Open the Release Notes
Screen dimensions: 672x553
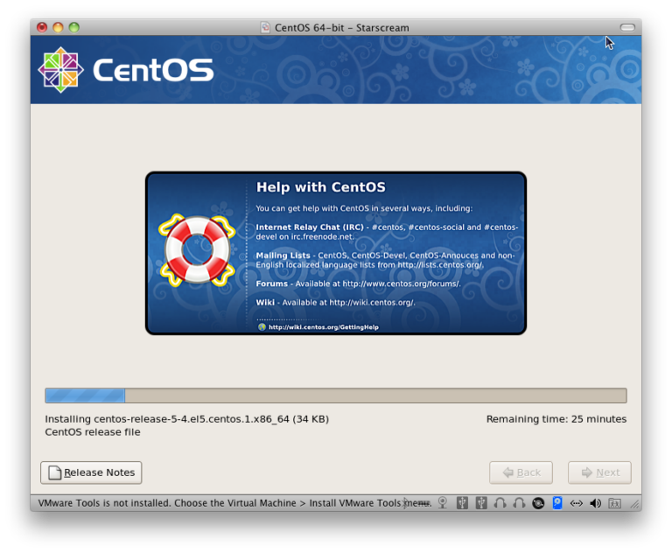91,472
